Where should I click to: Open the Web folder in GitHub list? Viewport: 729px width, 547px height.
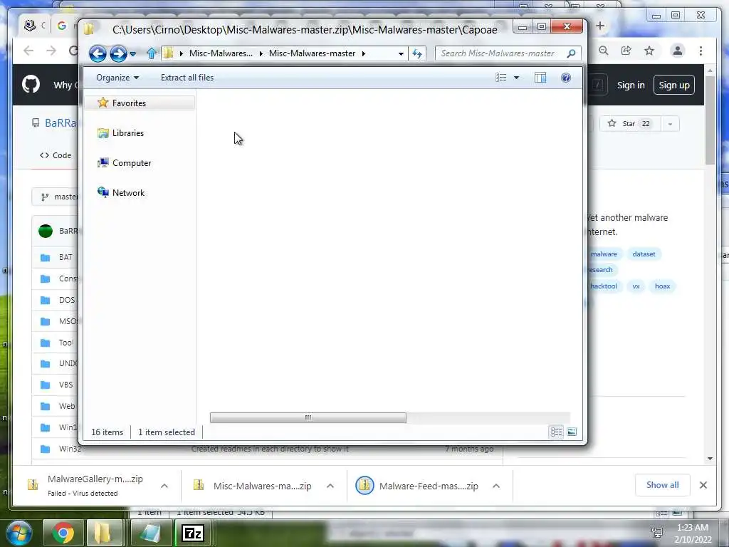pos(66,406)
